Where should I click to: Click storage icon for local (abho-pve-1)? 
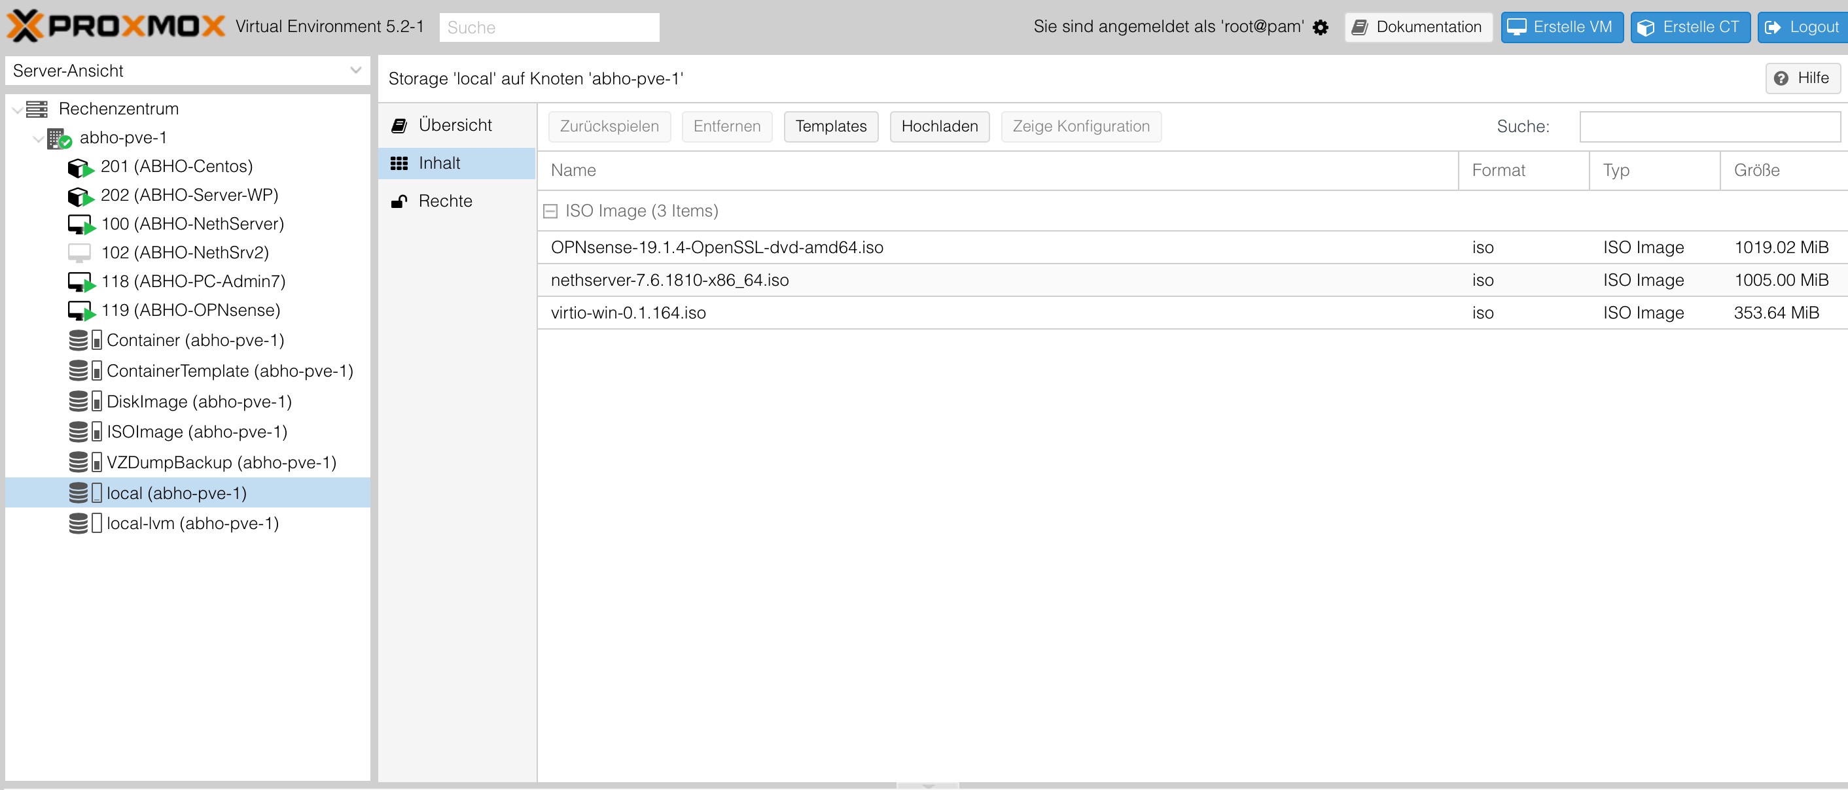(x=85, y=493)
